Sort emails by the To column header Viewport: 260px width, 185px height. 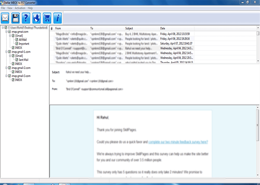coord(107,29)
